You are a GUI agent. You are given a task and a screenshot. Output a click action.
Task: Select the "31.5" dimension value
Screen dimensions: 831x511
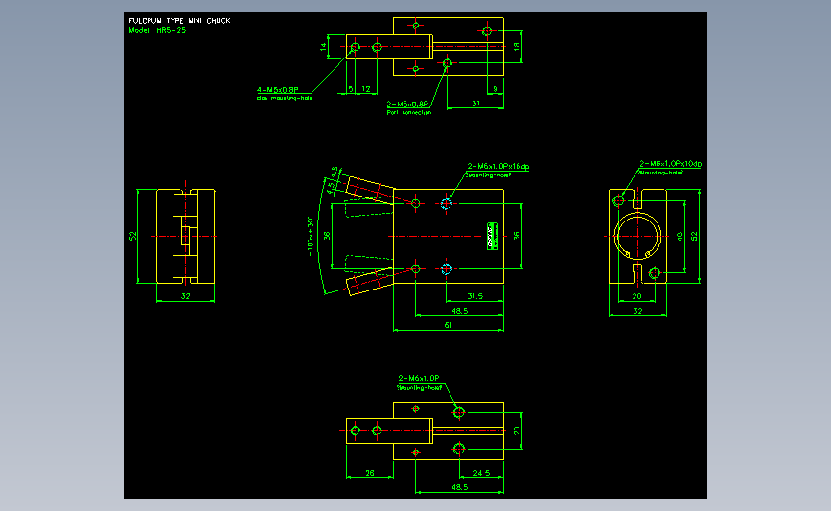[x=475, y=296]
